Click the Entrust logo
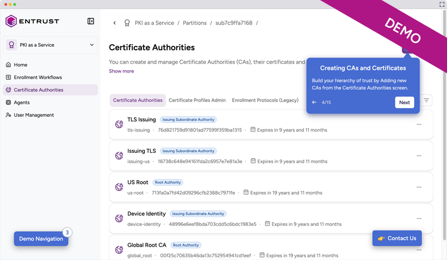The height and width of the screenshot is (260, 447). click(x=32, y=21)
